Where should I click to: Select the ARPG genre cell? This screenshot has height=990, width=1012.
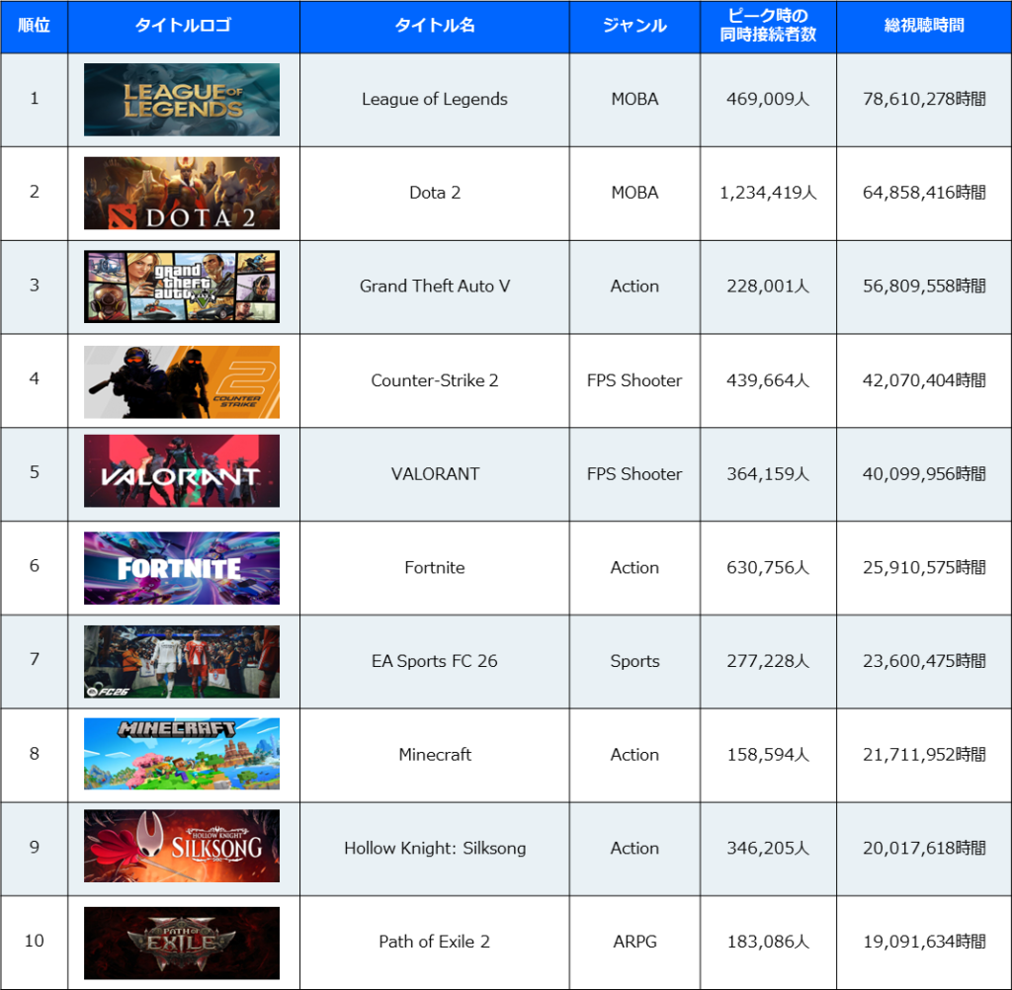(634, 941)
